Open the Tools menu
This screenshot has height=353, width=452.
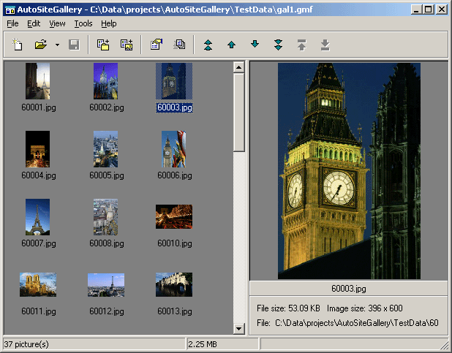tap(83, 23)
